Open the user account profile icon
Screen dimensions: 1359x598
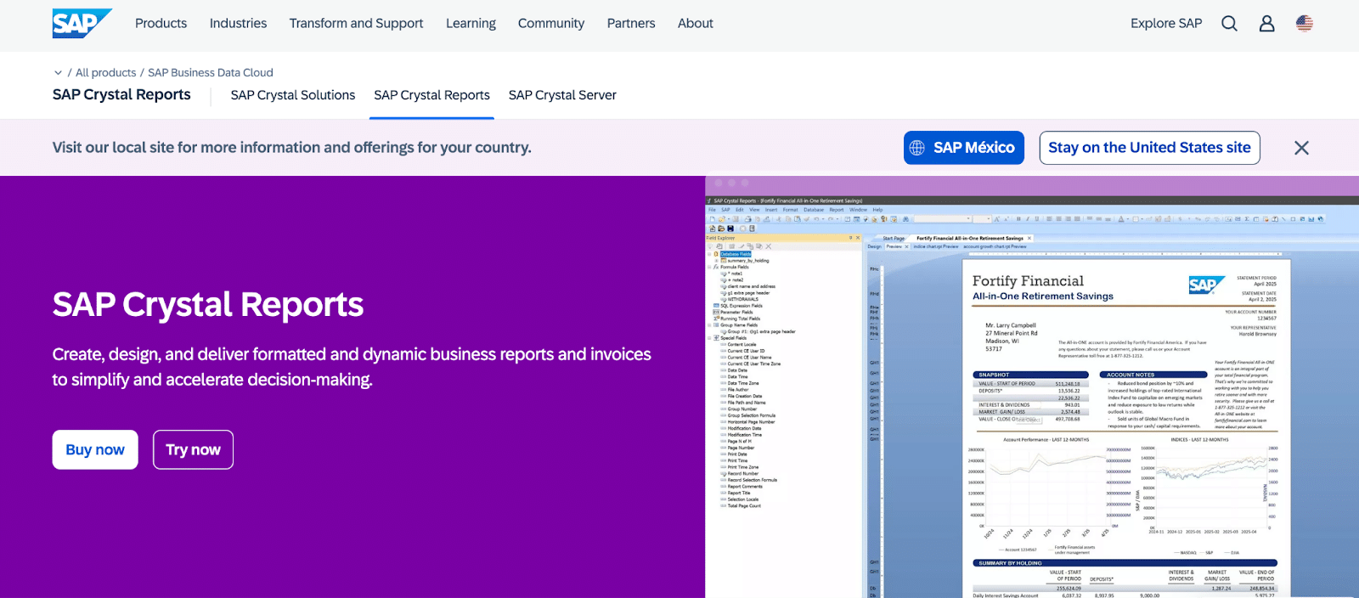point(1266,24)
